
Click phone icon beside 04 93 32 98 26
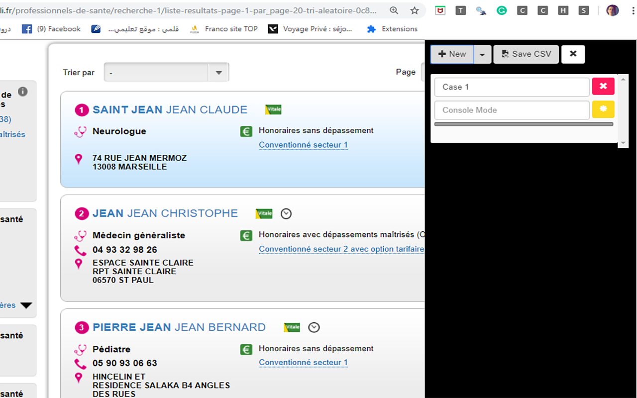point(80,250)
